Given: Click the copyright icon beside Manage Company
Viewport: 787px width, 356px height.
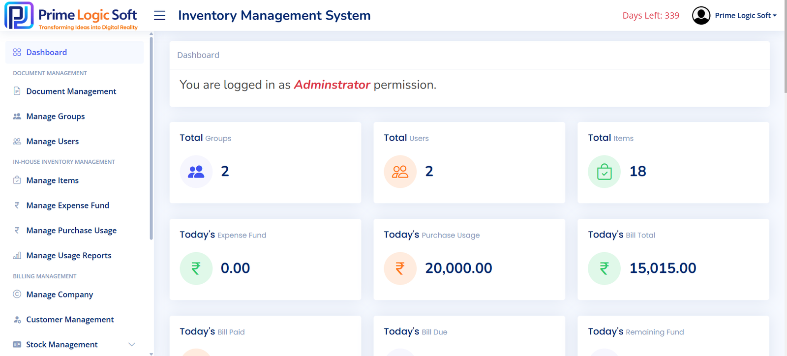Looking at the screenshot, I should (x=17, y=294).
